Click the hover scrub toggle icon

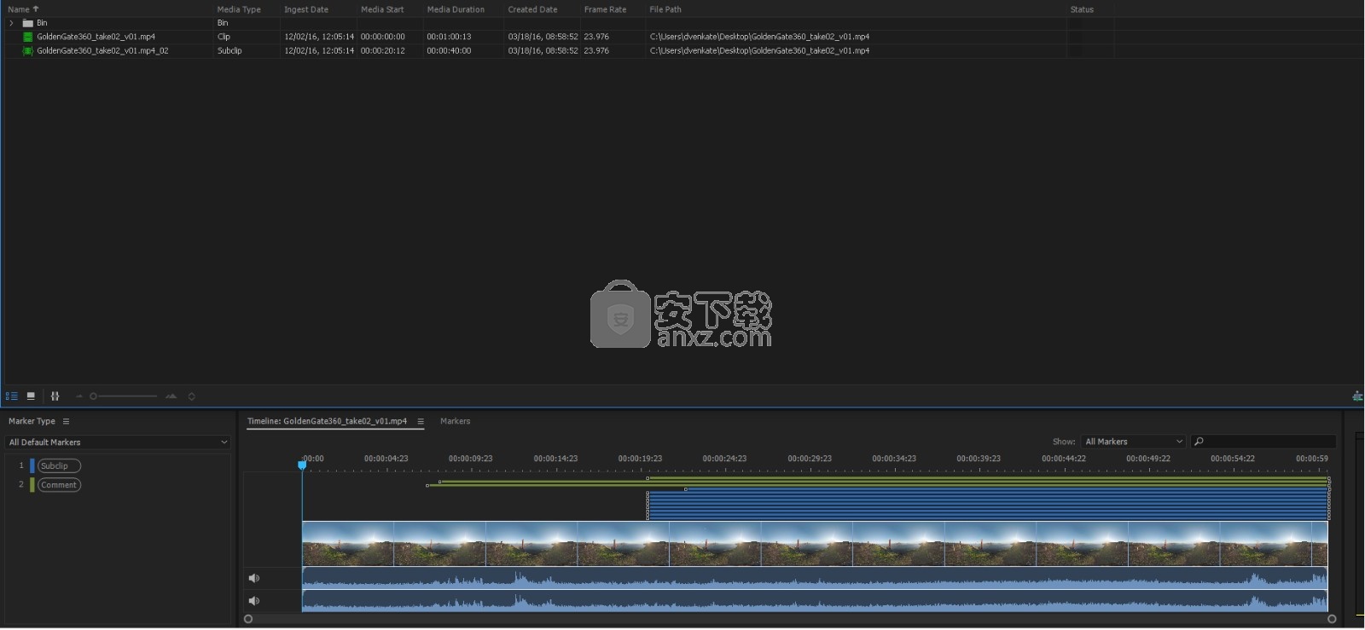tap(55, 396)
